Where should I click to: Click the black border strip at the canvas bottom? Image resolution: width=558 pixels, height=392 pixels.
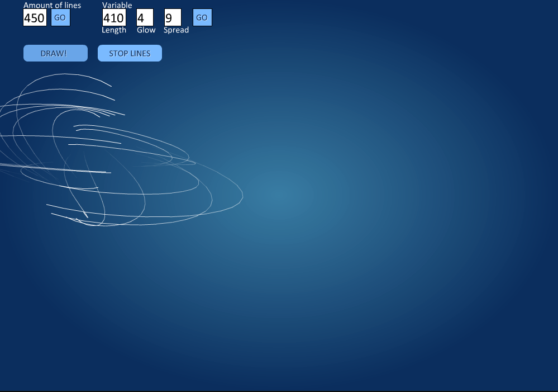[279, 391]
